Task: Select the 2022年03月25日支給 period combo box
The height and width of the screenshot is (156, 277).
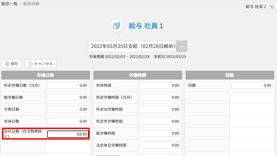Action: 133,46
